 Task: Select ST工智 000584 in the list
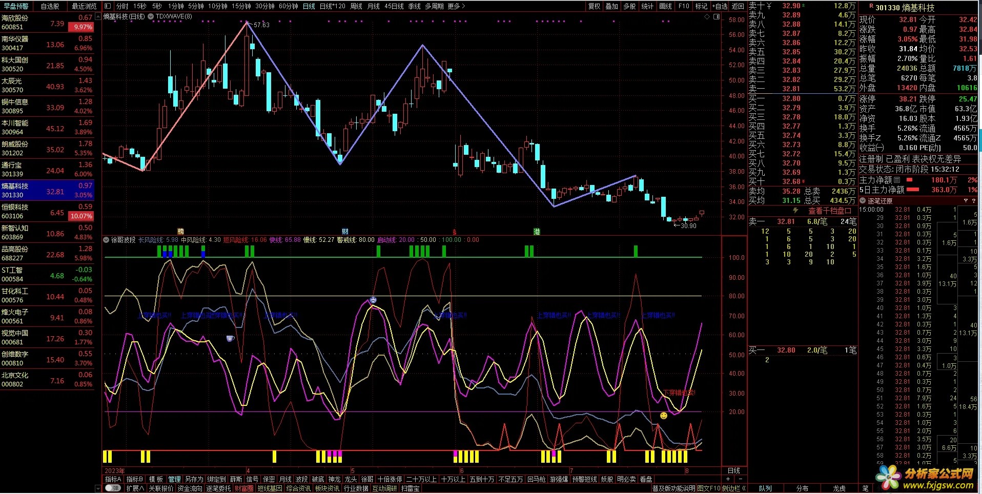pos(47,275)
